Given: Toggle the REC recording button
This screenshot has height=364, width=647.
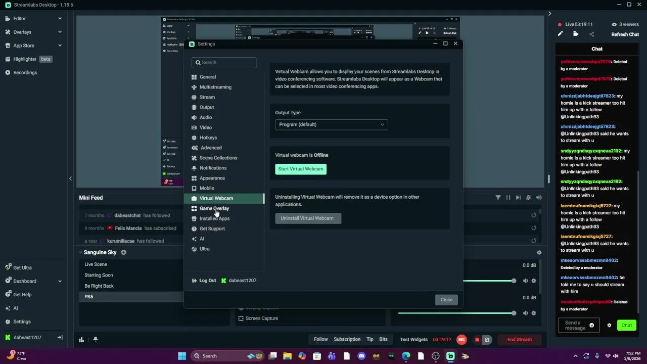Looking at the screenshot, I should 461,340.
